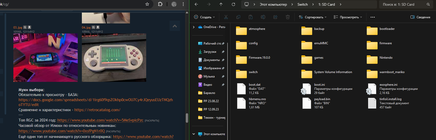Click the Share icon in Explorer toolbar

pos(275,17)
